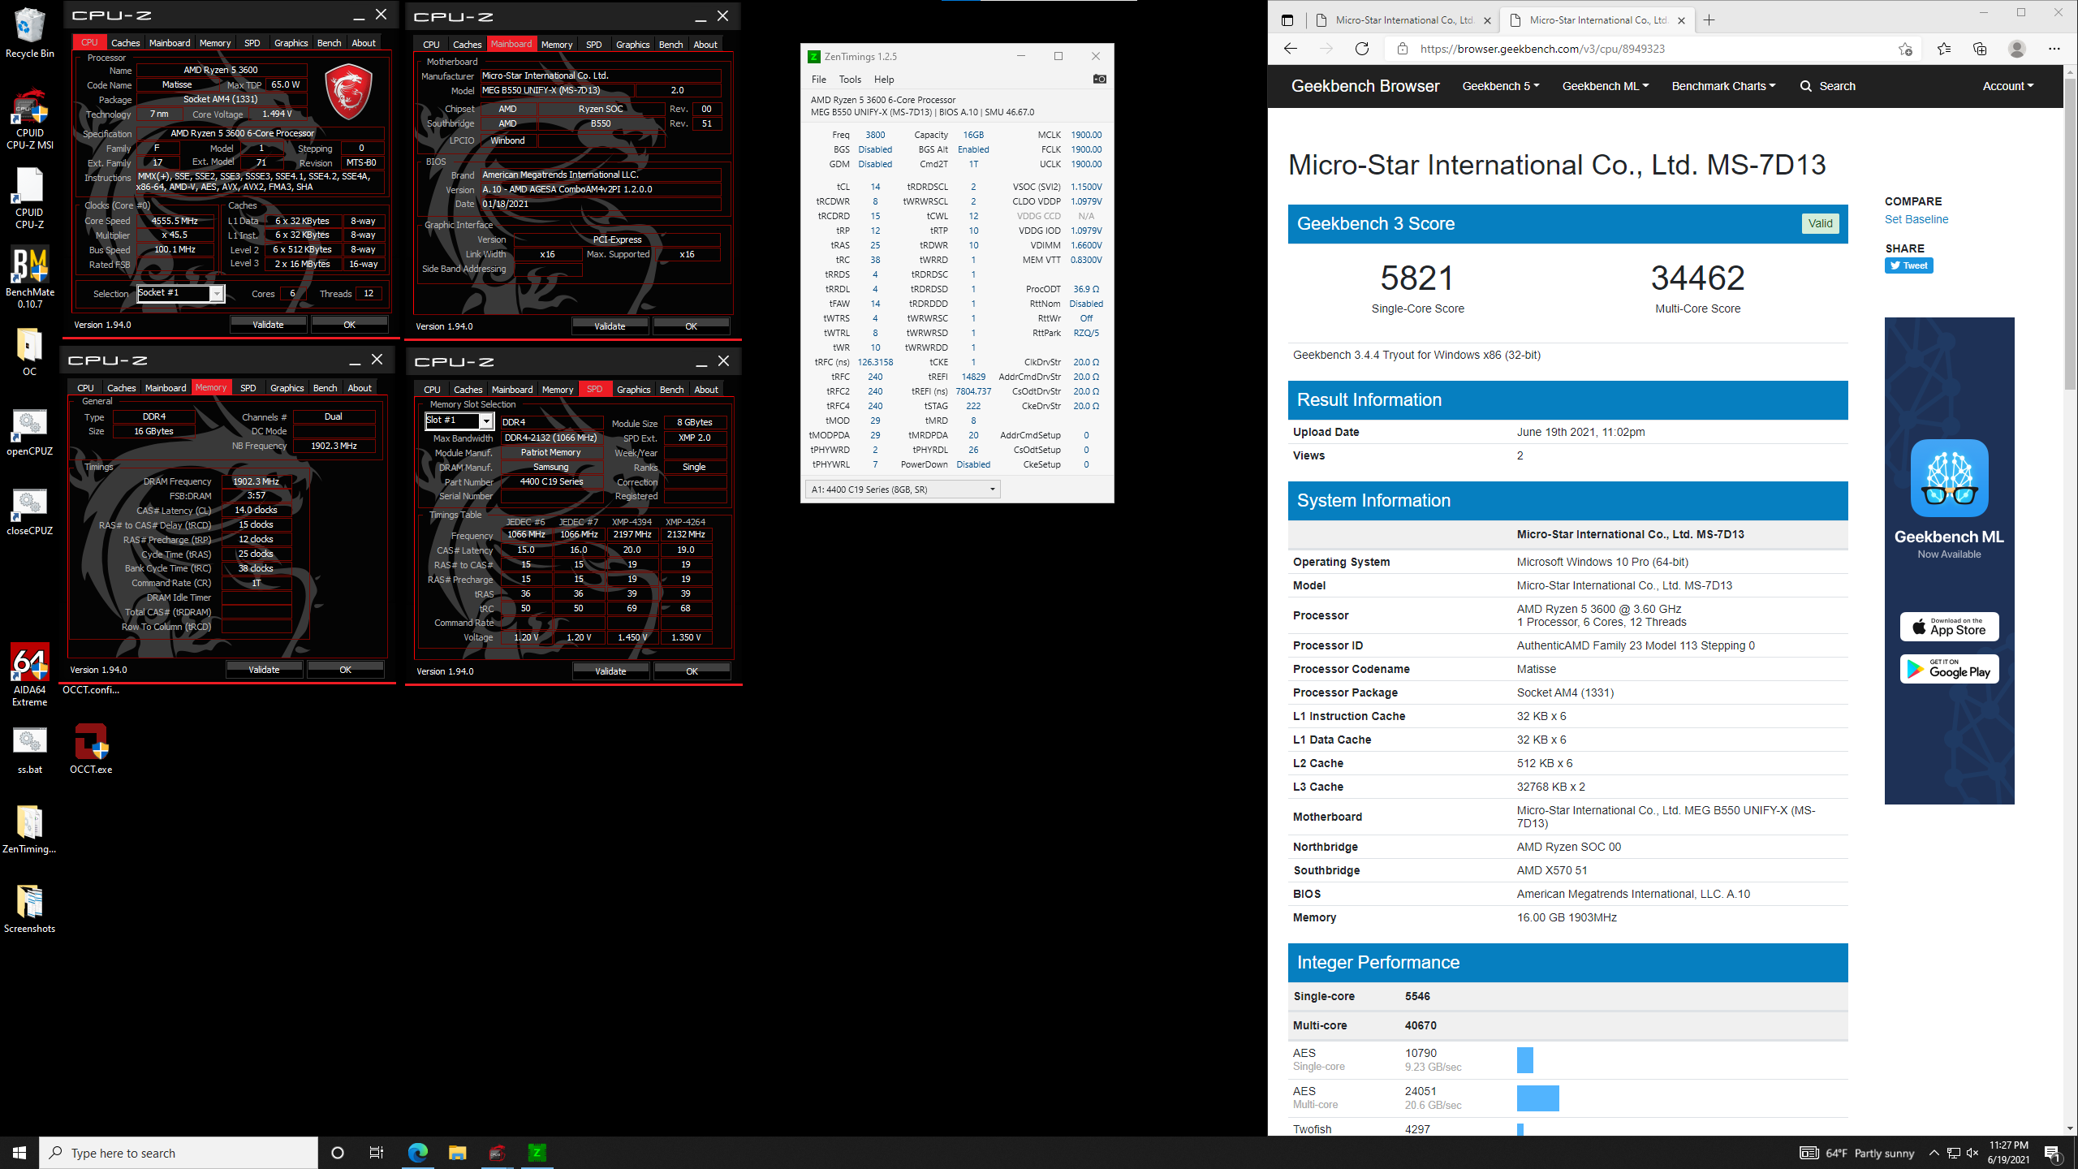Click the ZenTimings screenshot camera icon
Image resolution: width=2078 pixels, height=1169 pixels.
coord(1099,79)
